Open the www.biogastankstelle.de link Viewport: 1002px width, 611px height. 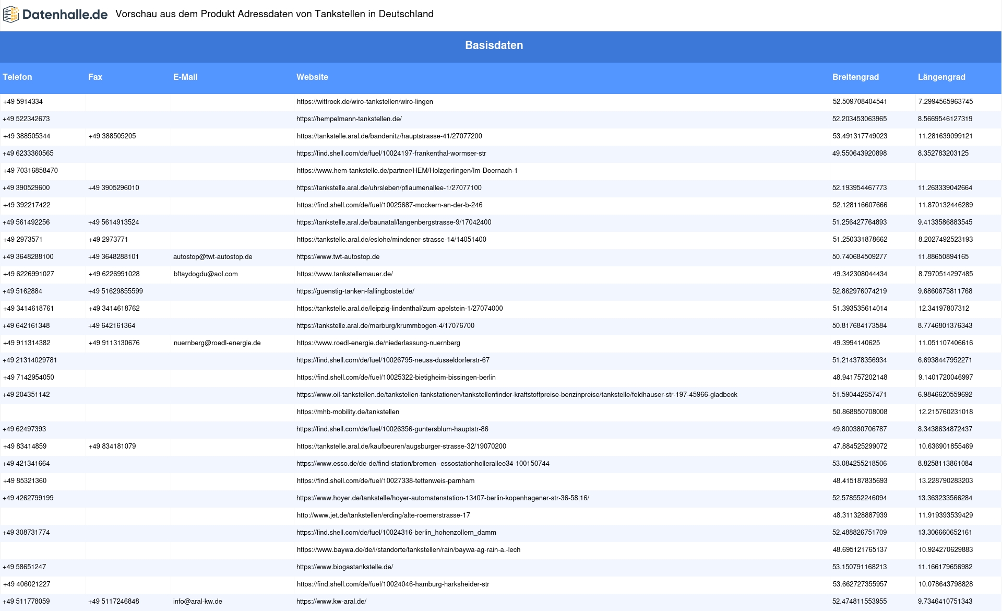pyautogui.click(x=344, y=567)
